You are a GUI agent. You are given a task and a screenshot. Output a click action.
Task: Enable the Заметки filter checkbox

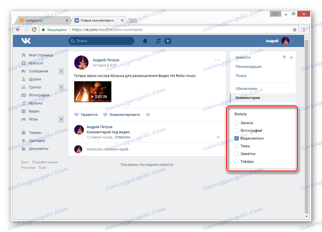(236, 154)
